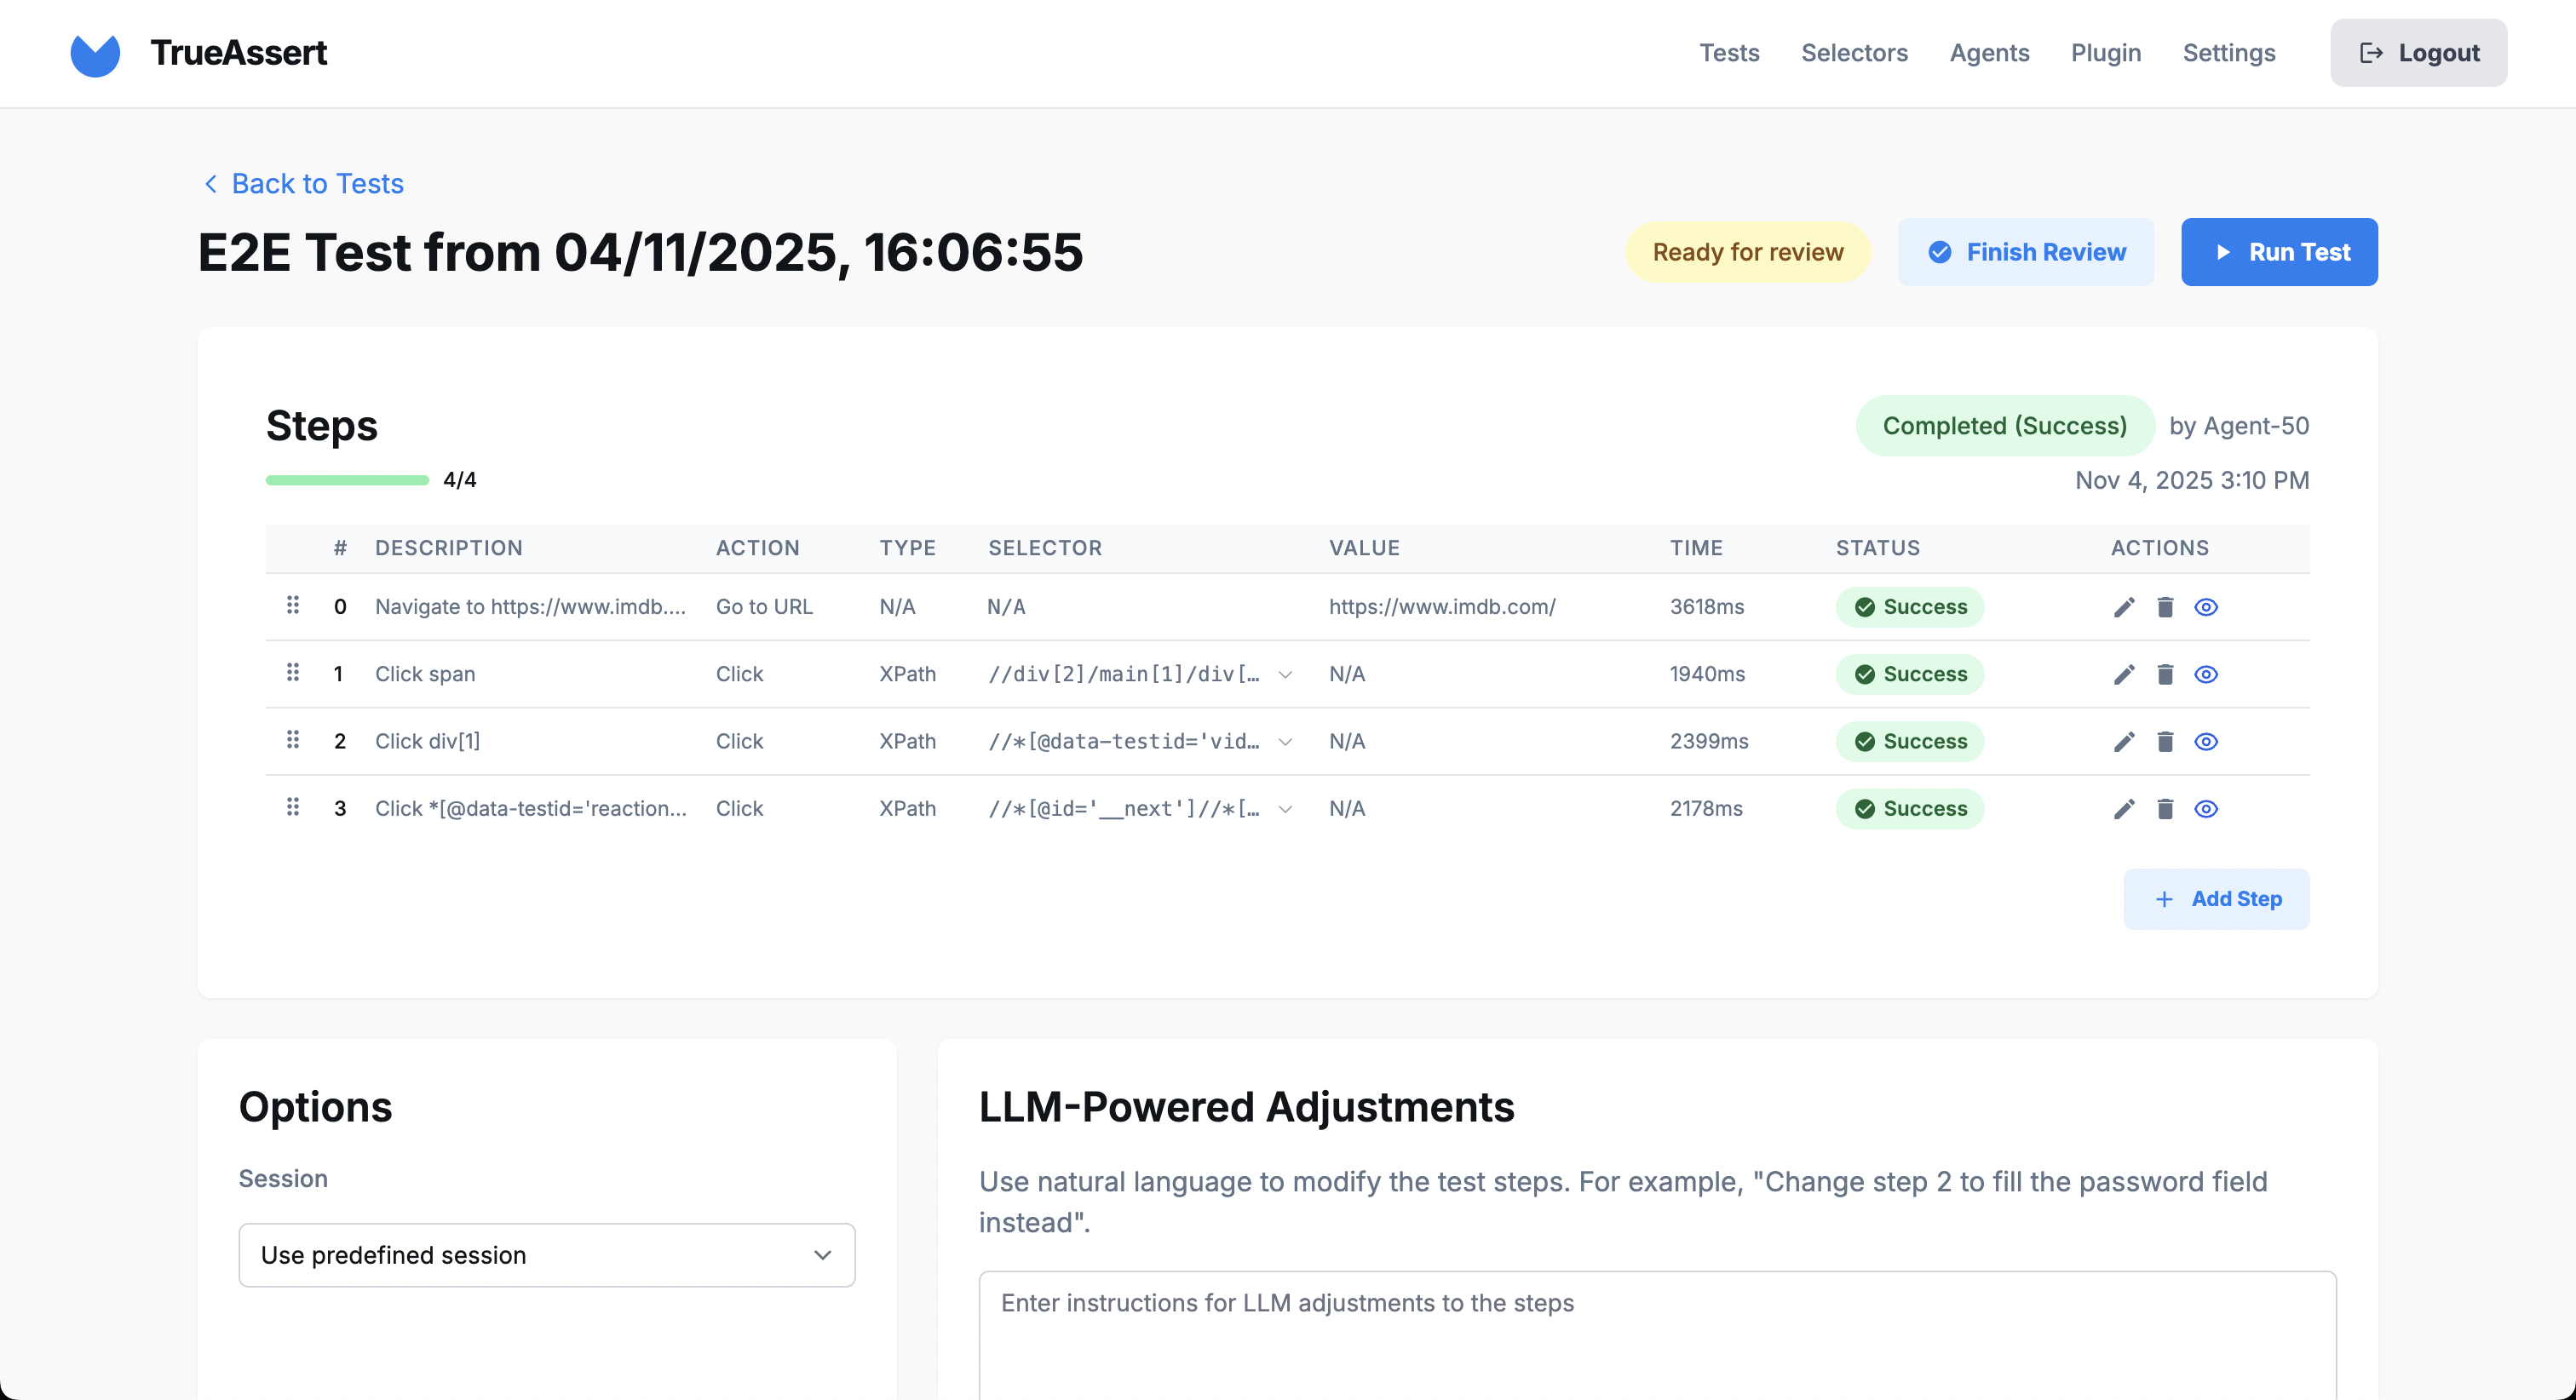Expand selector chevron for step 3

tap(1285, 809)
